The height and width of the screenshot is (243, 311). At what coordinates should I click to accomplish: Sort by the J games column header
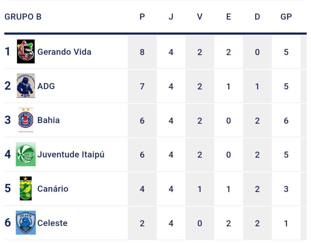[x=171, y=17]
